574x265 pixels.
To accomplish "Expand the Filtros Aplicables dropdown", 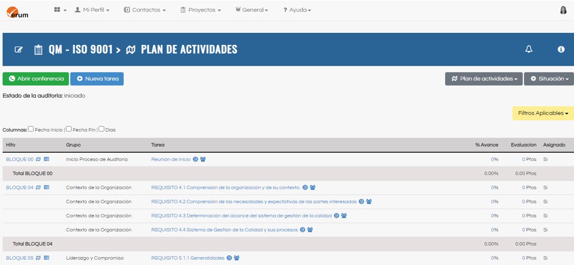I will click(543, 113).
